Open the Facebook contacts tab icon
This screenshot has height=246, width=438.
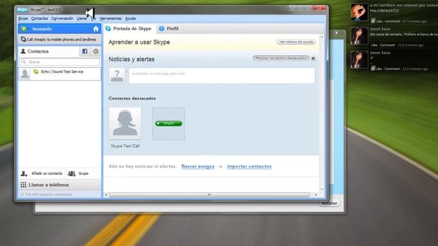[85, 51]
